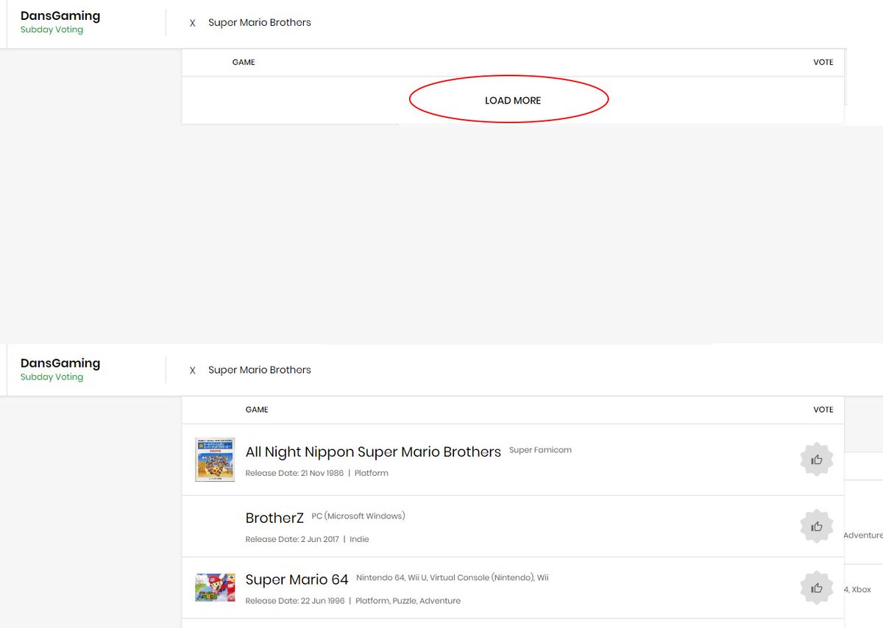Click Release Date: 21 Nov 1986 text
This screenshot has height=628, width=883.
point(294,473)
